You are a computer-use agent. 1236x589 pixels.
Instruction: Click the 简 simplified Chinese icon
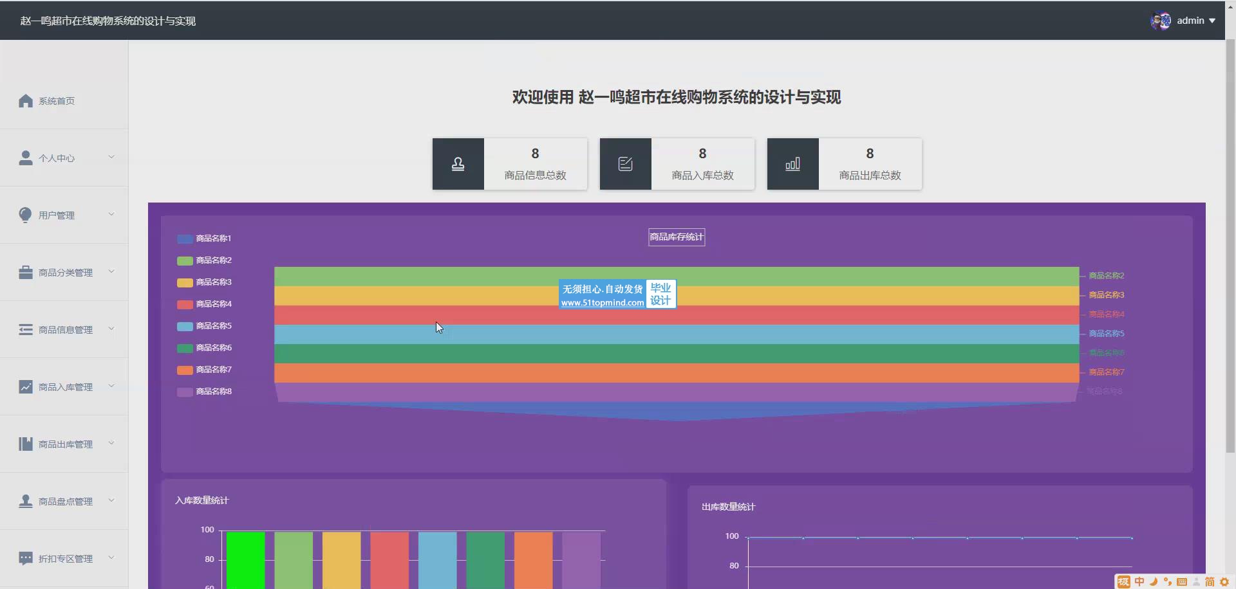(1210, 582)
